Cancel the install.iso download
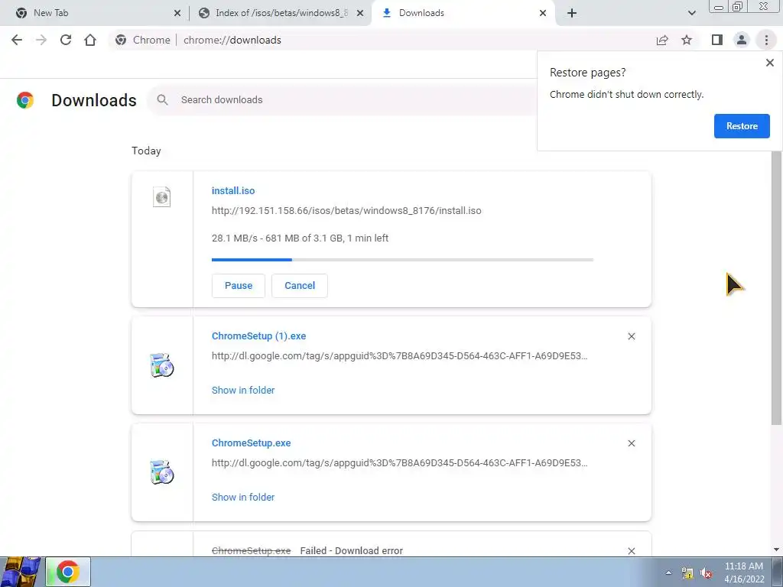 (x=300, y=286)
